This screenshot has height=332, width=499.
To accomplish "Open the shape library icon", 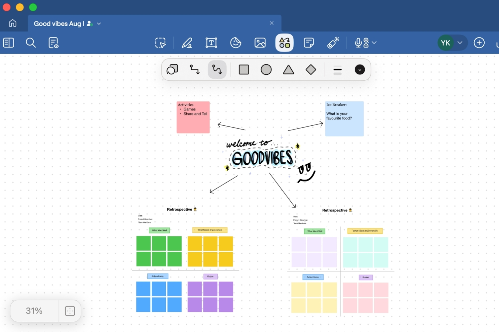I will (172, 70).
